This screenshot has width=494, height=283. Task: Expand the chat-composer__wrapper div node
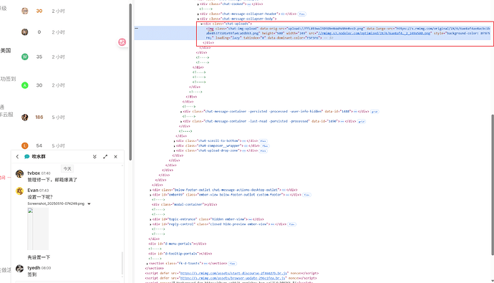174,146
